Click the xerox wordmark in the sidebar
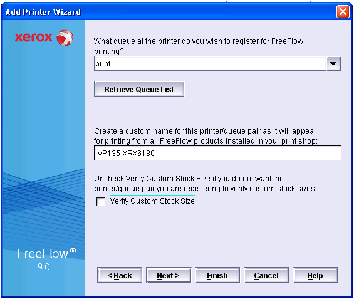The height and width of the screenshot is (299, 354). tap(33, 37)
